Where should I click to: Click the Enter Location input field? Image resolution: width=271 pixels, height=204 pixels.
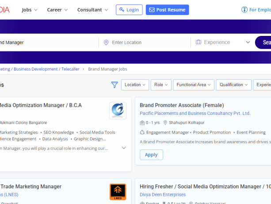pos(149,43)
